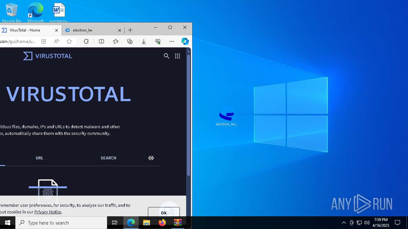Launch Firefox from the taskbar
The height and width of the screenshot is (229, 408).
(162, 223)
